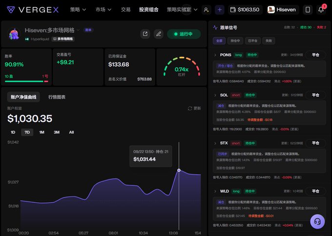
Task: Go to 投资组合 page
Action: tap(148, 10)
